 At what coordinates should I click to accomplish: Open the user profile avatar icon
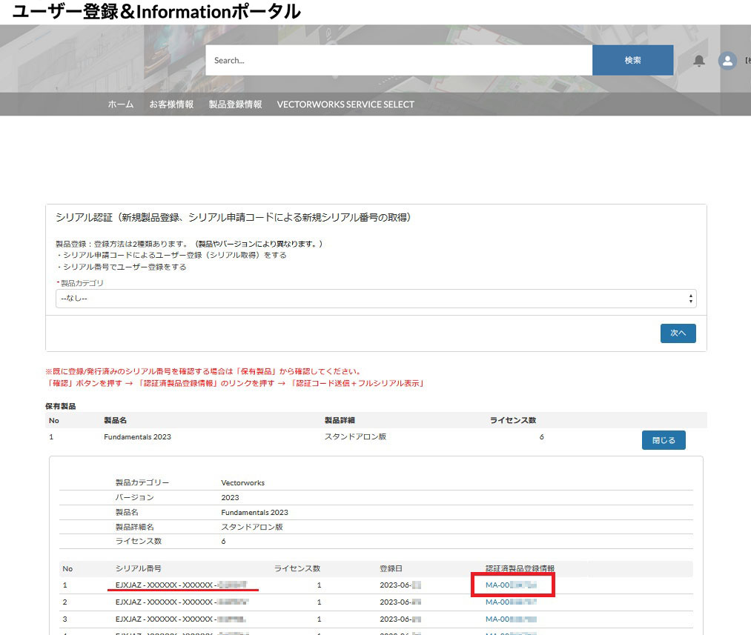[727, 61]
